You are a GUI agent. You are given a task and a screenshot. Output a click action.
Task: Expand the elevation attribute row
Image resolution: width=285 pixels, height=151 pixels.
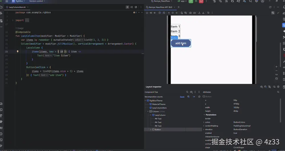203,130
